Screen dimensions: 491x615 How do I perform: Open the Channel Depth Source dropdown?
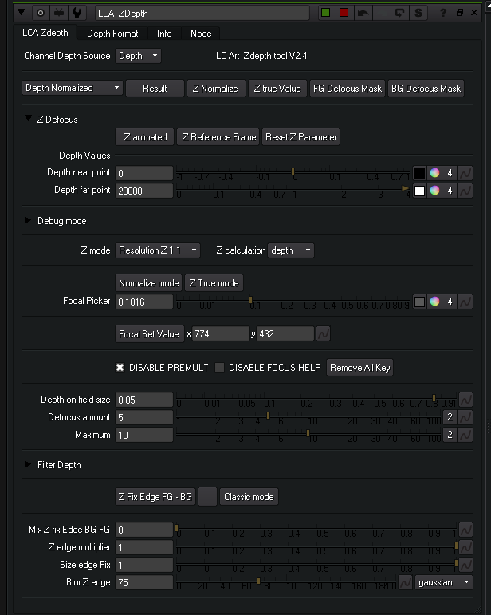pyautogui.click(x=138, y=56)
